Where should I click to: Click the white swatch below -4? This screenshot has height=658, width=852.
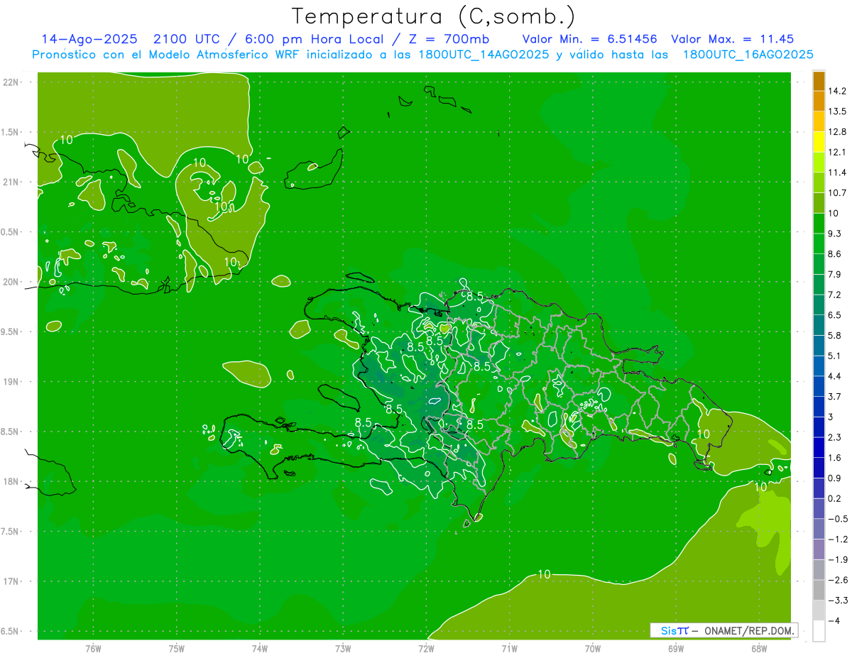point(819,631)
